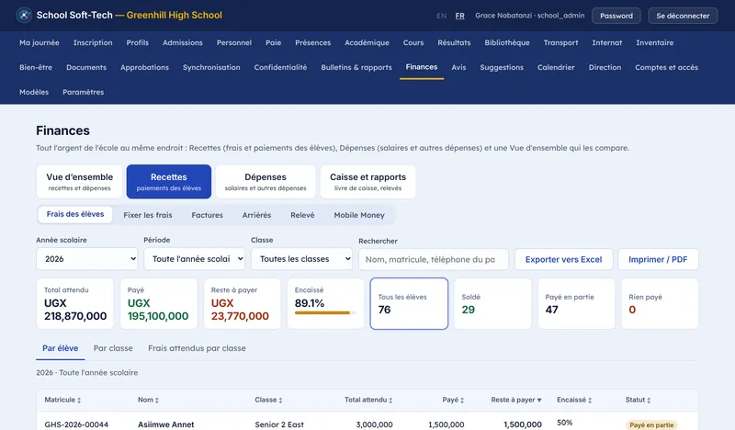
Task: Open Fixer les frais sub-tab
Action: 148,215
